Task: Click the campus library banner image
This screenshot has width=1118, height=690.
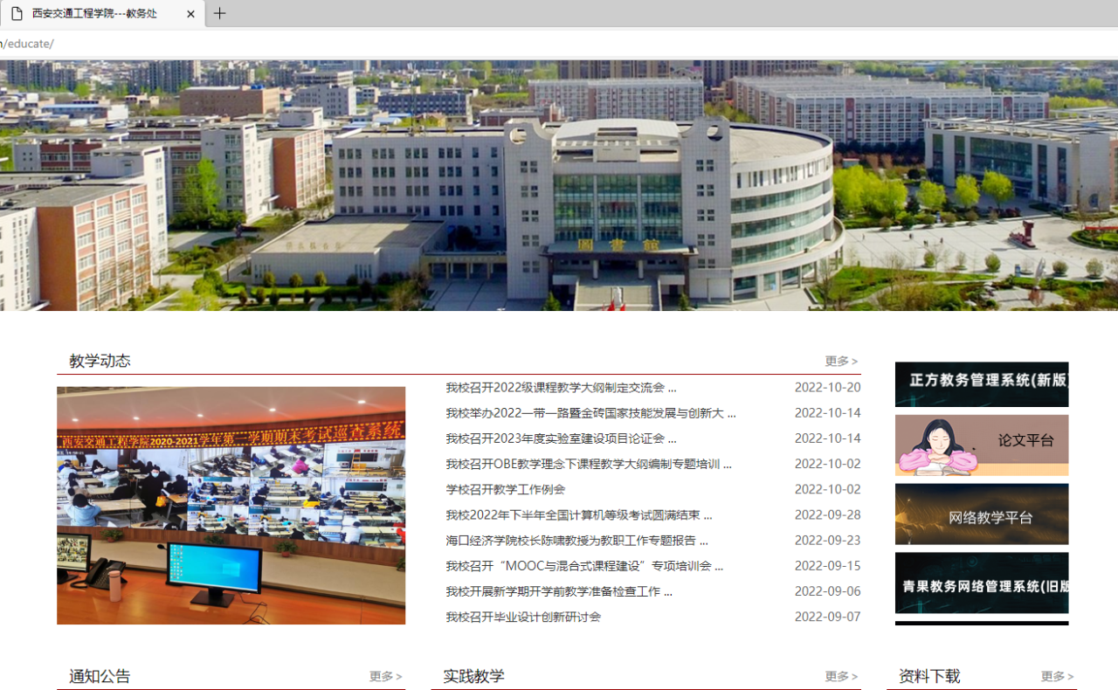Action: coord(559,185)
